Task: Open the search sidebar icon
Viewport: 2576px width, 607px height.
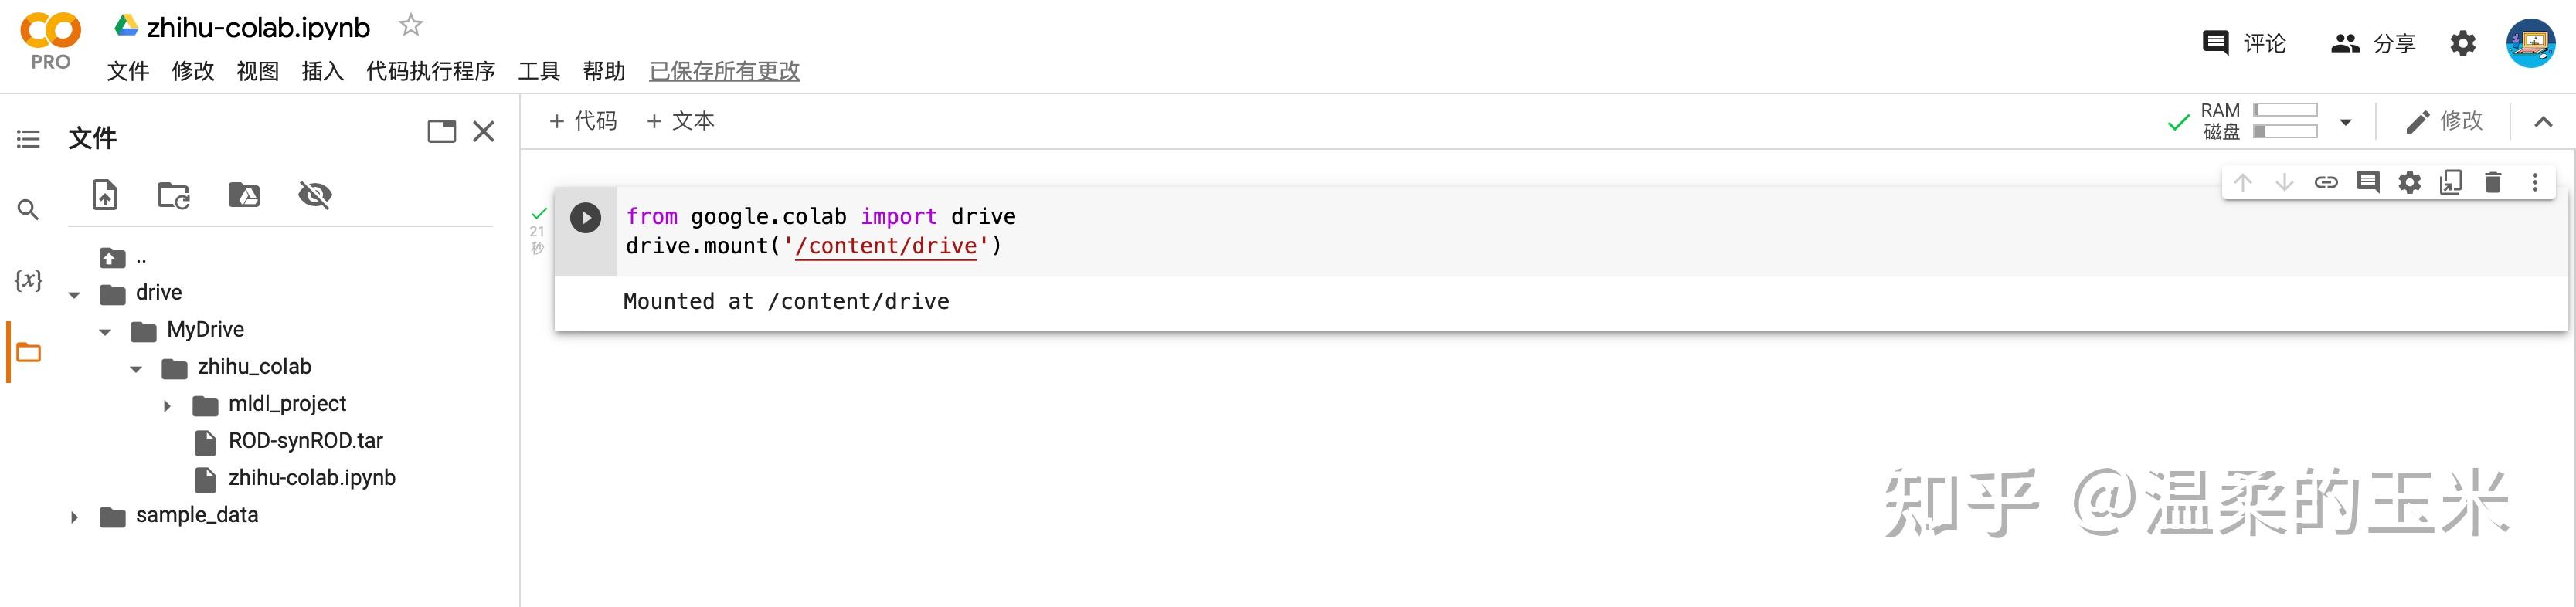Action: tap(29, 210)
